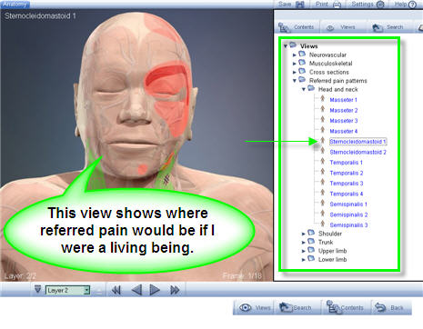Collapse the Referred pain patterns folder
423x329 pixels.
(x=294, y=81)
